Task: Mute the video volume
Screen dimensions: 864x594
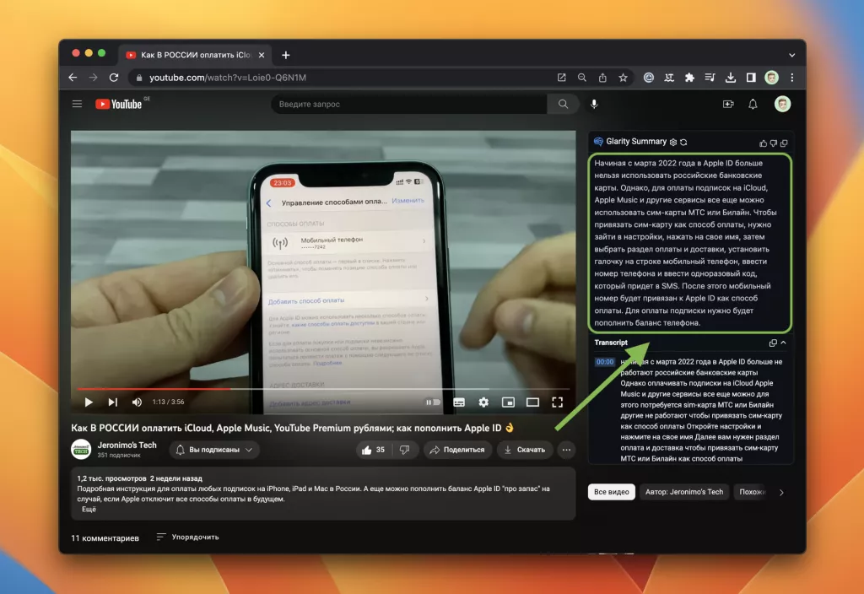Action: [137, 402]
